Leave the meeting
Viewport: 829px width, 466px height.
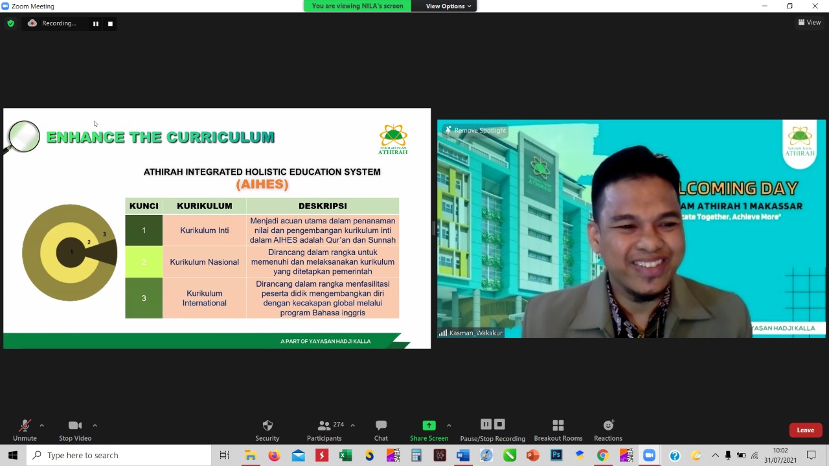coord(805,430)
